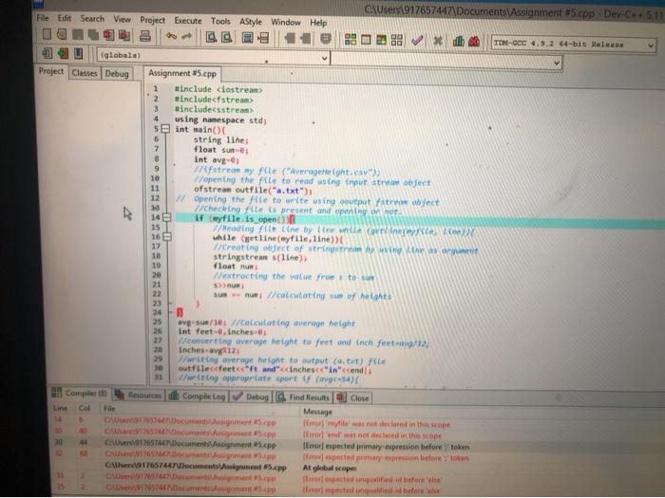Switch to the Debug sidebar tab

pos(117,74)
